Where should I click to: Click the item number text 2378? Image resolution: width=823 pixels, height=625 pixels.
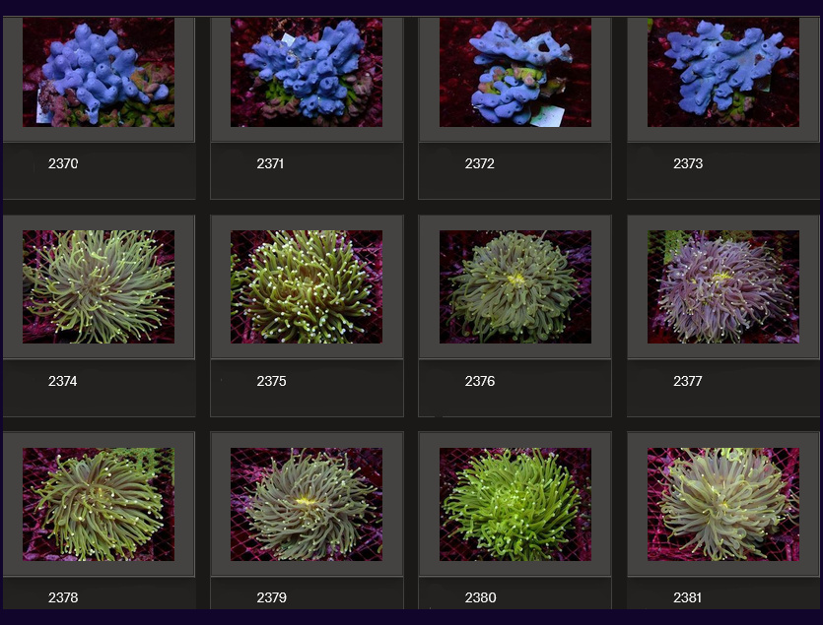point(63,597)
